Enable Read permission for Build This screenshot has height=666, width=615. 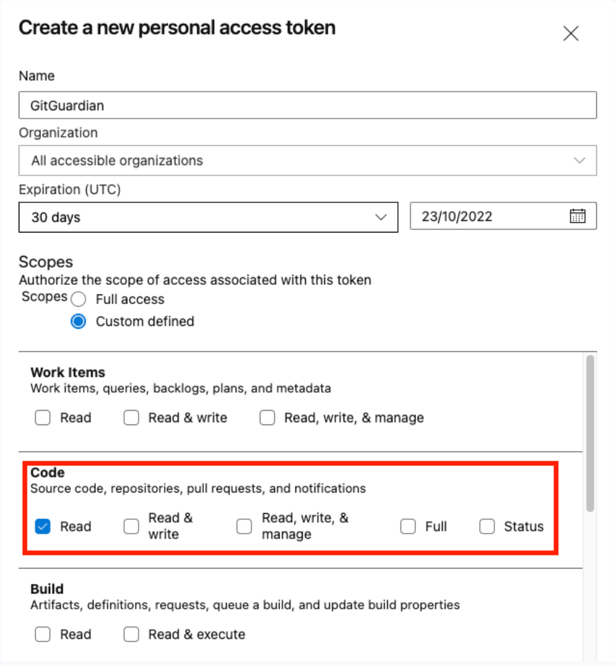click(x=42, y=633)
